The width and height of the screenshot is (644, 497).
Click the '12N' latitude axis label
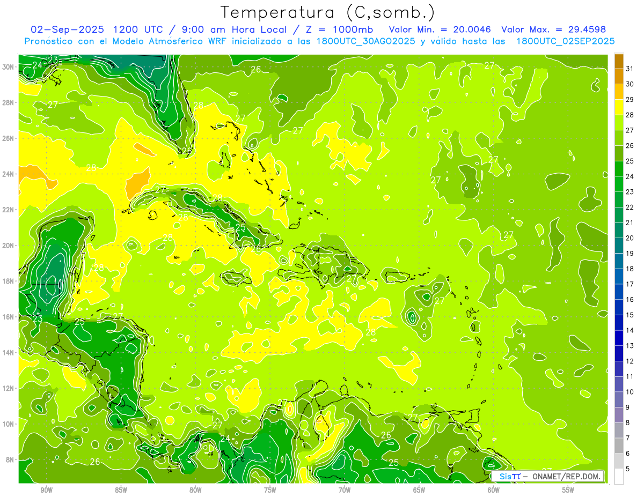[9, 388]
